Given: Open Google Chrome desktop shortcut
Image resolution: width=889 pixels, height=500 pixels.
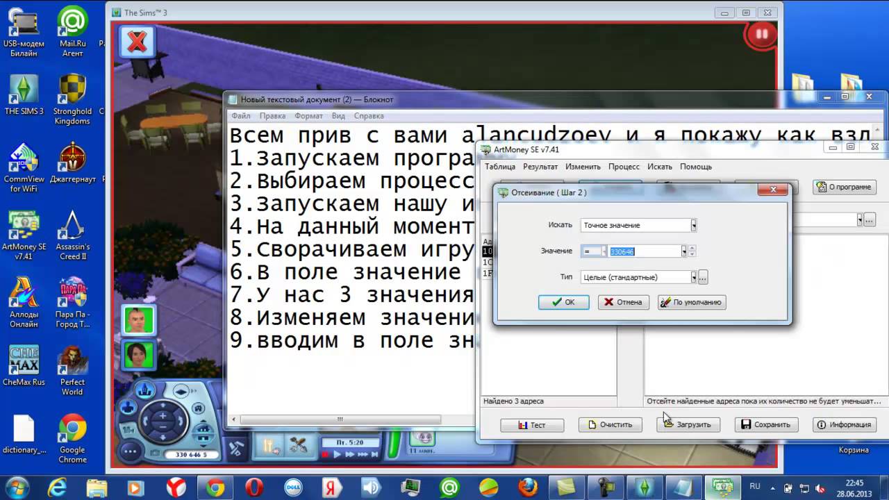Looking at the screenshot, I should click(x=72, y=438).
